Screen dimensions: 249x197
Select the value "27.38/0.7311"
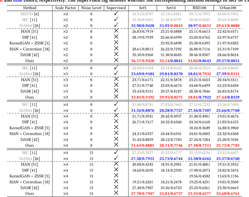click(x=199, y=145)
